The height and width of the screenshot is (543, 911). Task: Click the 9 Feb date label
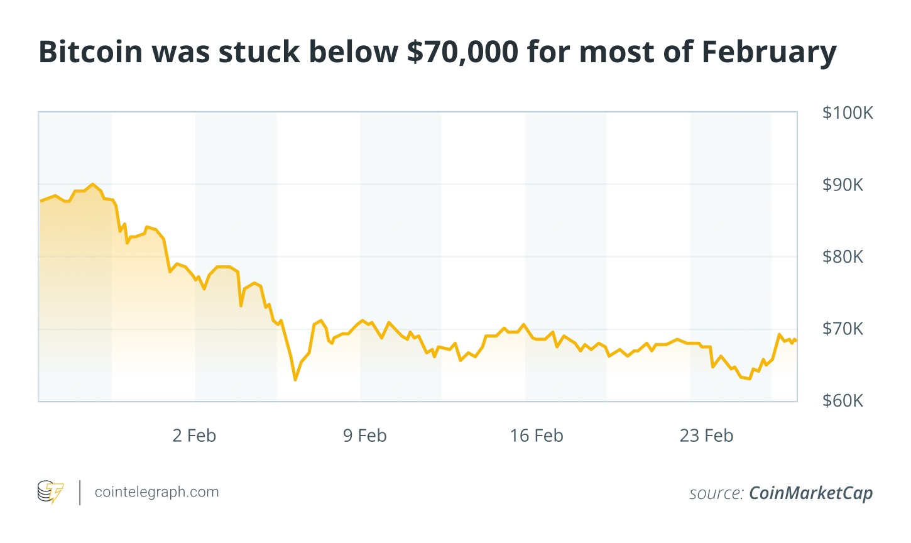pos(364,436)
